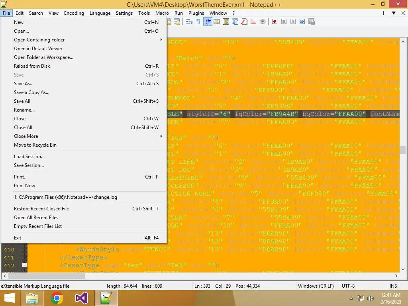This screenshot has width=408, height=306.
Task: Click Run a Macro Multiple Times icon
Action: (x=302, y=22)
